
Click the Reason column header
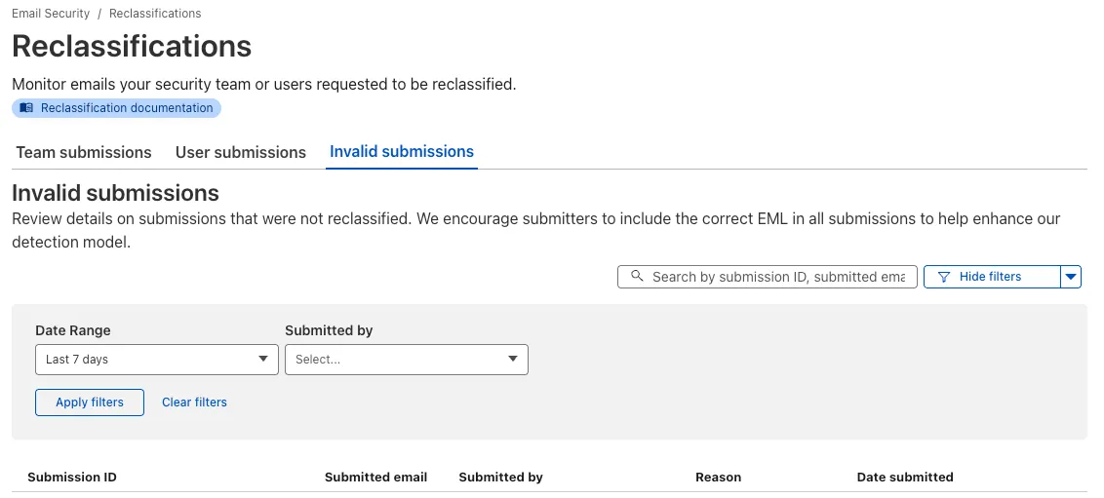[x=718, y=478]
